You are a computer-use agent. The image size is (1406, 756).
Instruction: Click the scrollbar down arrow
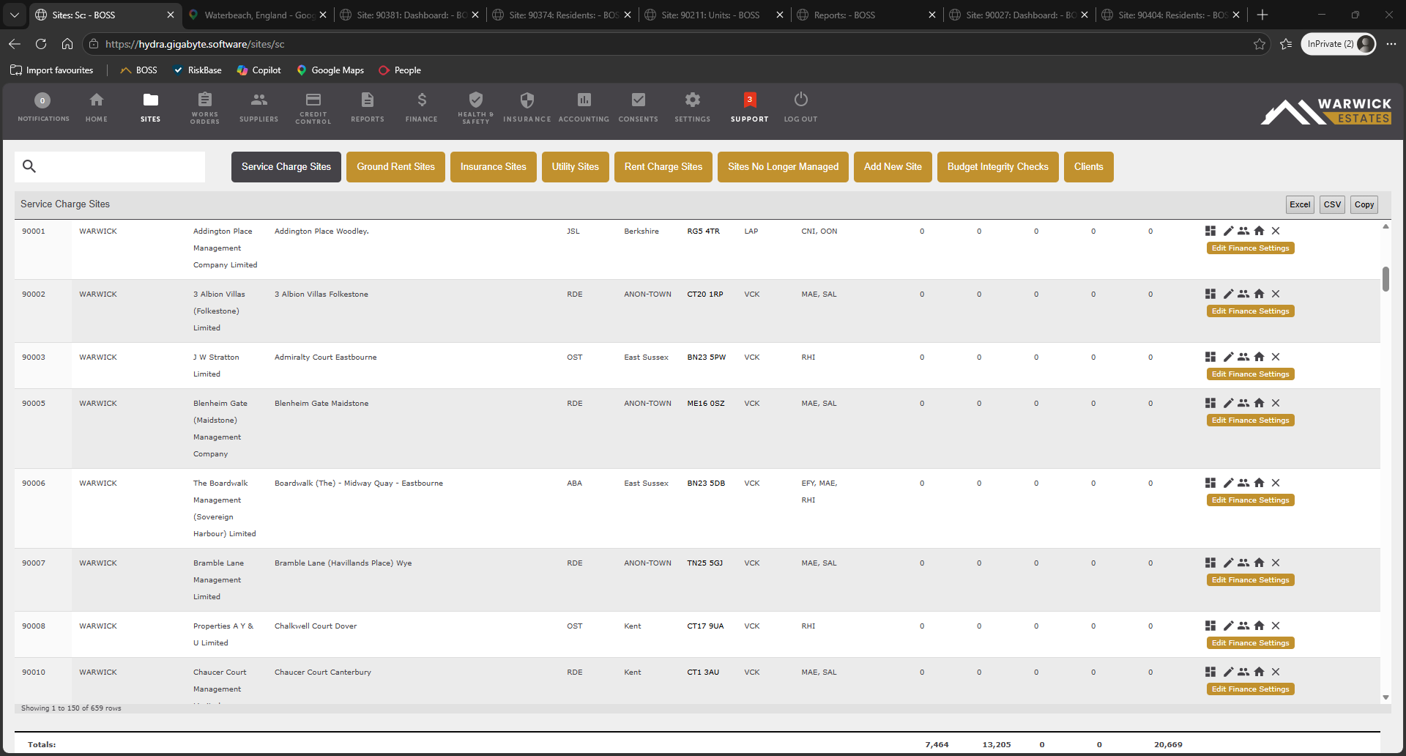click(1385, 697)
